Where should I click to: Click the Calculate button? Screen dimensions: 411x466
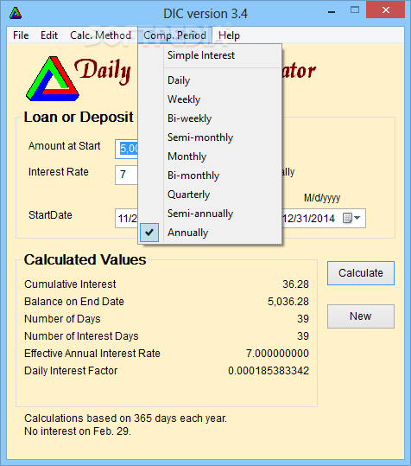pos(361,273)
